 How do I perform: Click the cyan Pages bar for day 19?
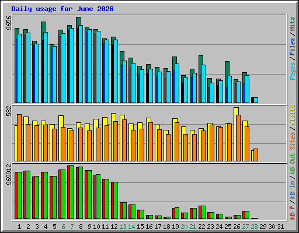(x=177, y=83)
